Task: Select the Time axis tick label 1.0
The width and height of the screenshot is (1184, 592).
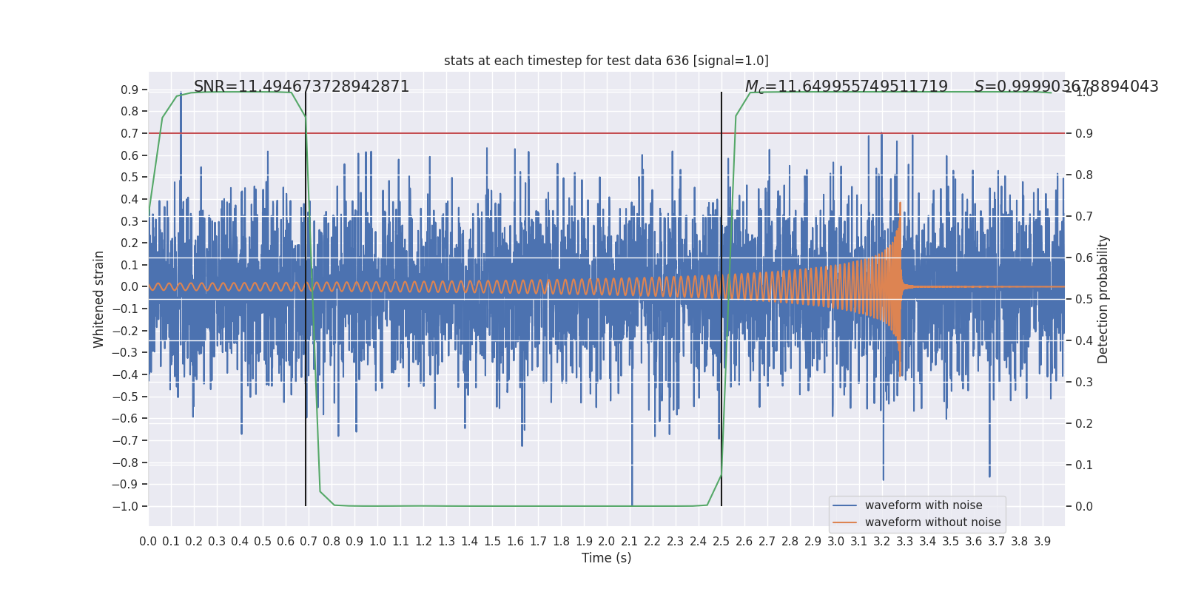Action: pyautogui.click(x=377, y=542)
